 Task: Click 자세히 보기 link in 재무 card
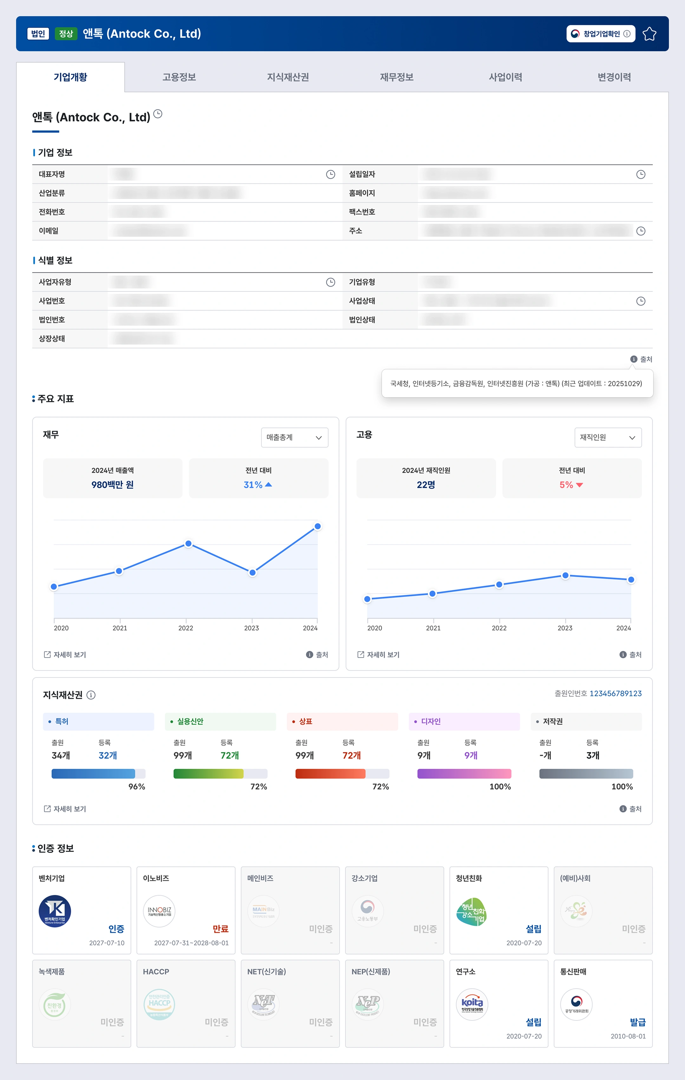click(x=65, y=655)
